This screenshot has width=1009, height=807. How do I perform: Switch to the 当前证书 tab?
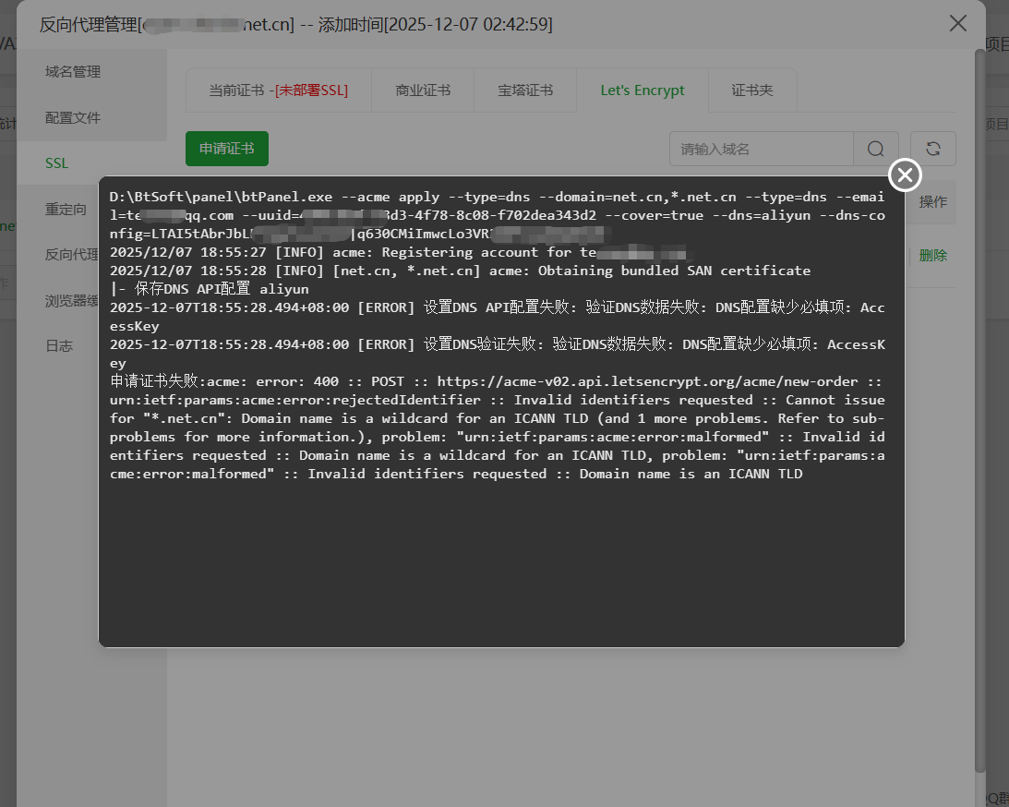click(278, 90)
